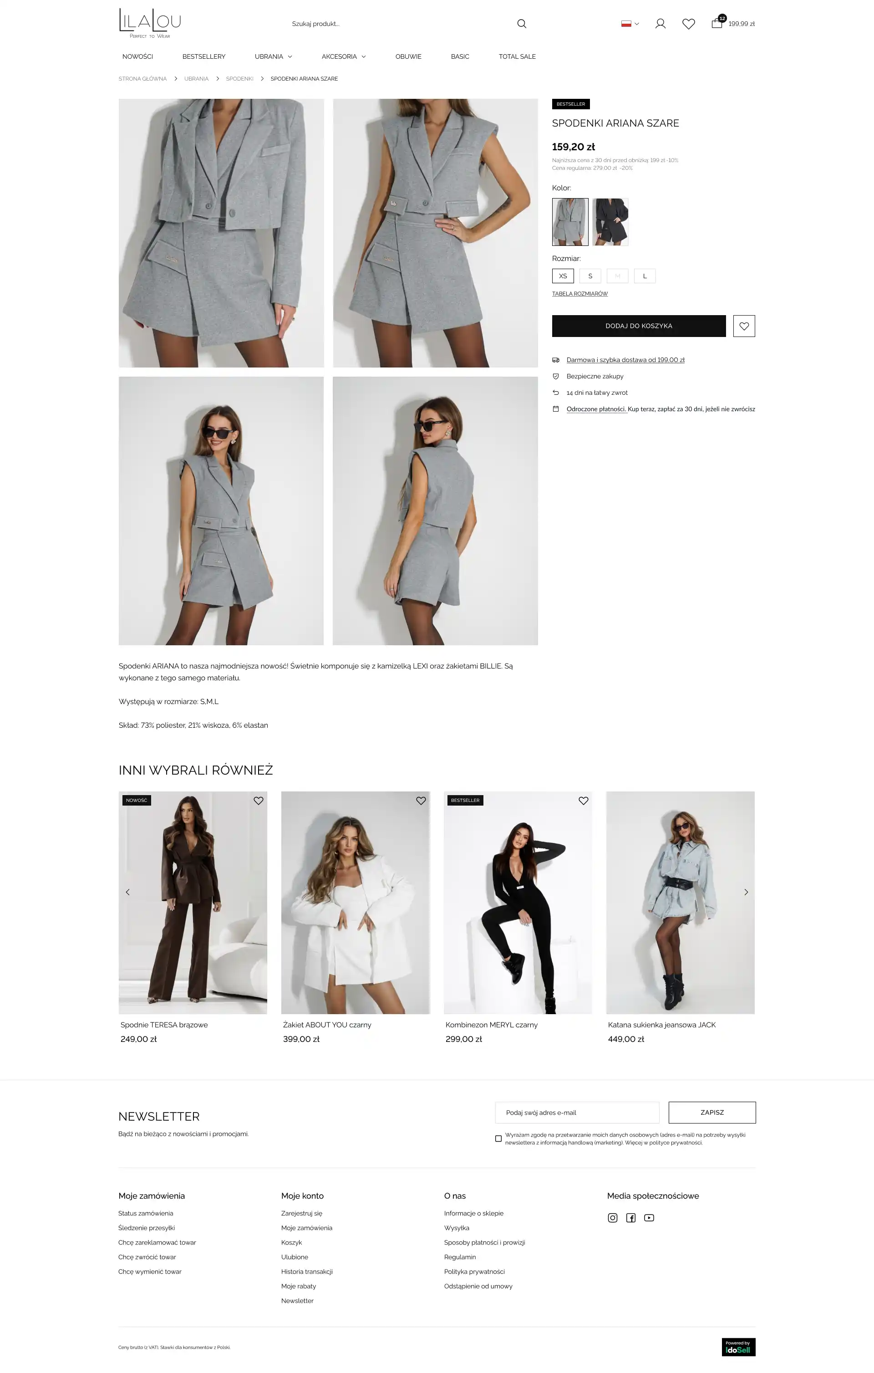Open favorites heart icon in header
The image size is (874, 1373).
pos(689,24)
